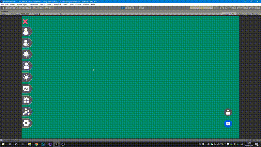Toggle the Stats overlay
This screenshot has width=261, height=147.
249,14
